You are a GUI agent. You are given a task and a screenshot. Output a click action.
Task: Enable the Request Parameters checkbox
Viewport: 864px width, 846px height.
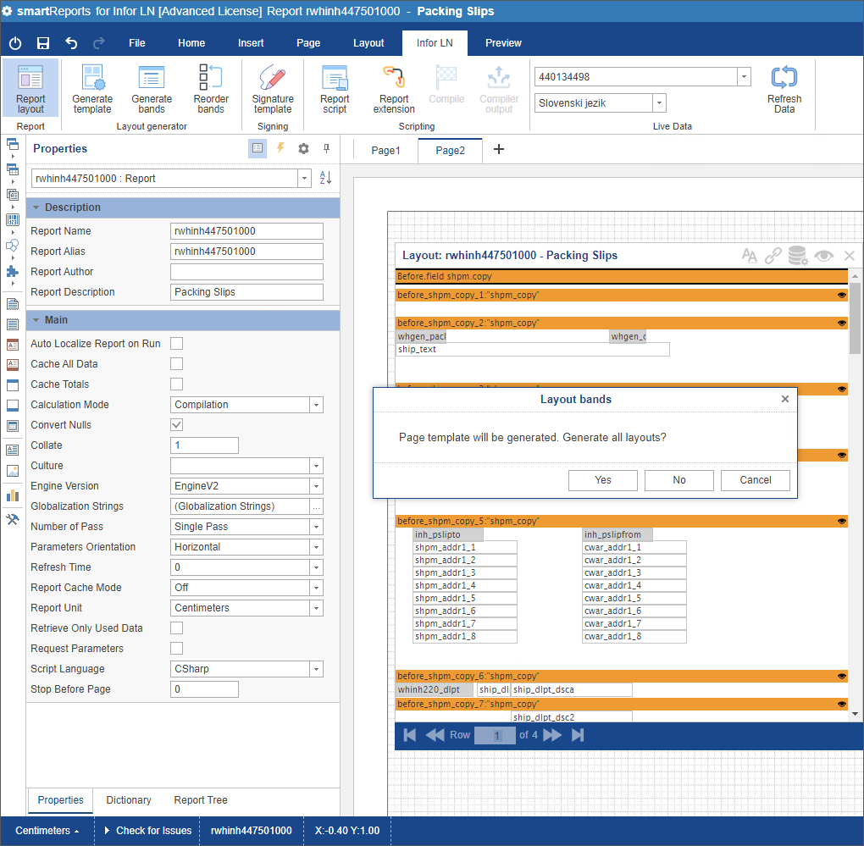coord(176,649)
